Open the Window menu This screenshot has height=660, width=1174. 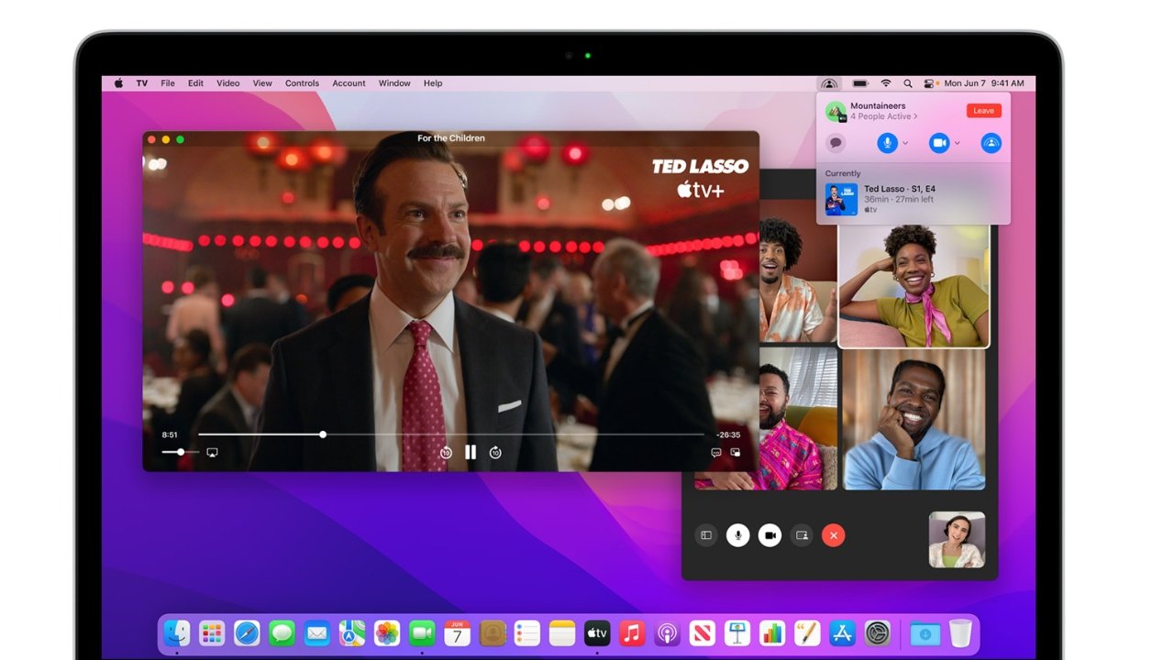[394, 83]
